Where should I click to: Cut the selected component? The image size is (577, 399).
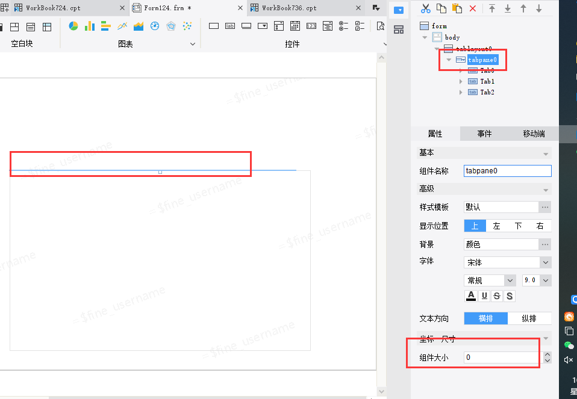click(426, 8)
